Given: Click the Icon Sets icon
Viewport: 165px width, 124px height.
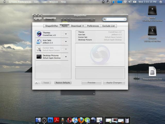Looking at the screenshot, I should coord(39,41).
